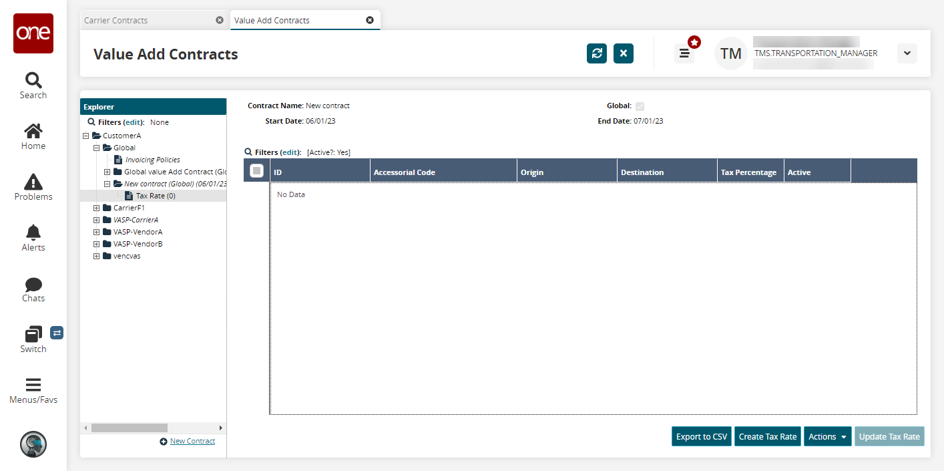Toggle the select-all checkbox in table header
Screen dimensions: 944x471
(256, 171)
